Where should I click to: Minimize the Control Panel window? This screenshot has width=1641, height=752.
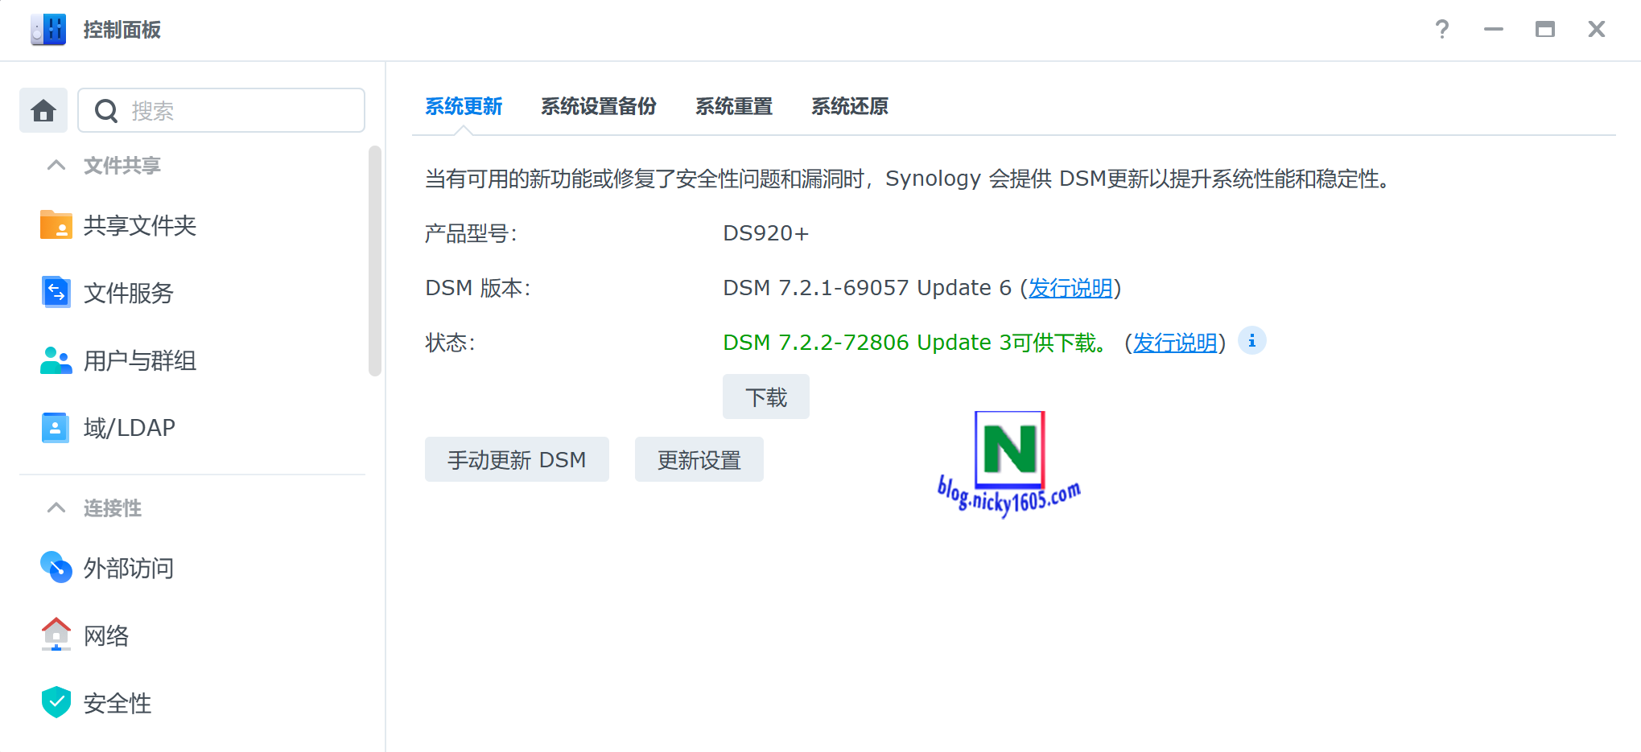1494,30
